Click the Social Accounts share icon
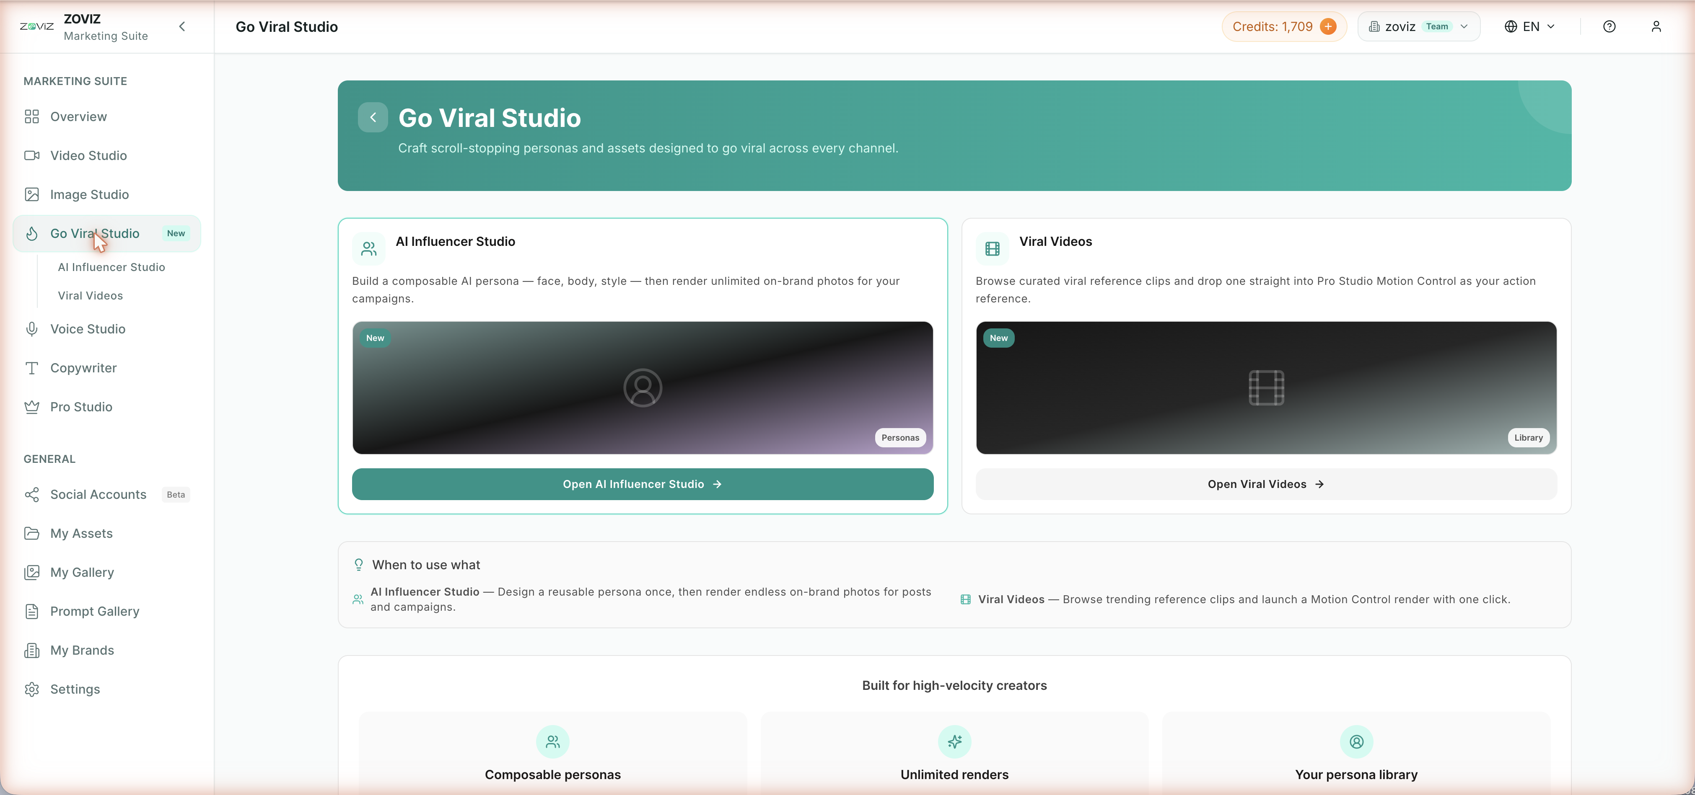Image resolution: width=1695 pixels, height=795 pixels. pyautogui.click(x=31, y=495)
